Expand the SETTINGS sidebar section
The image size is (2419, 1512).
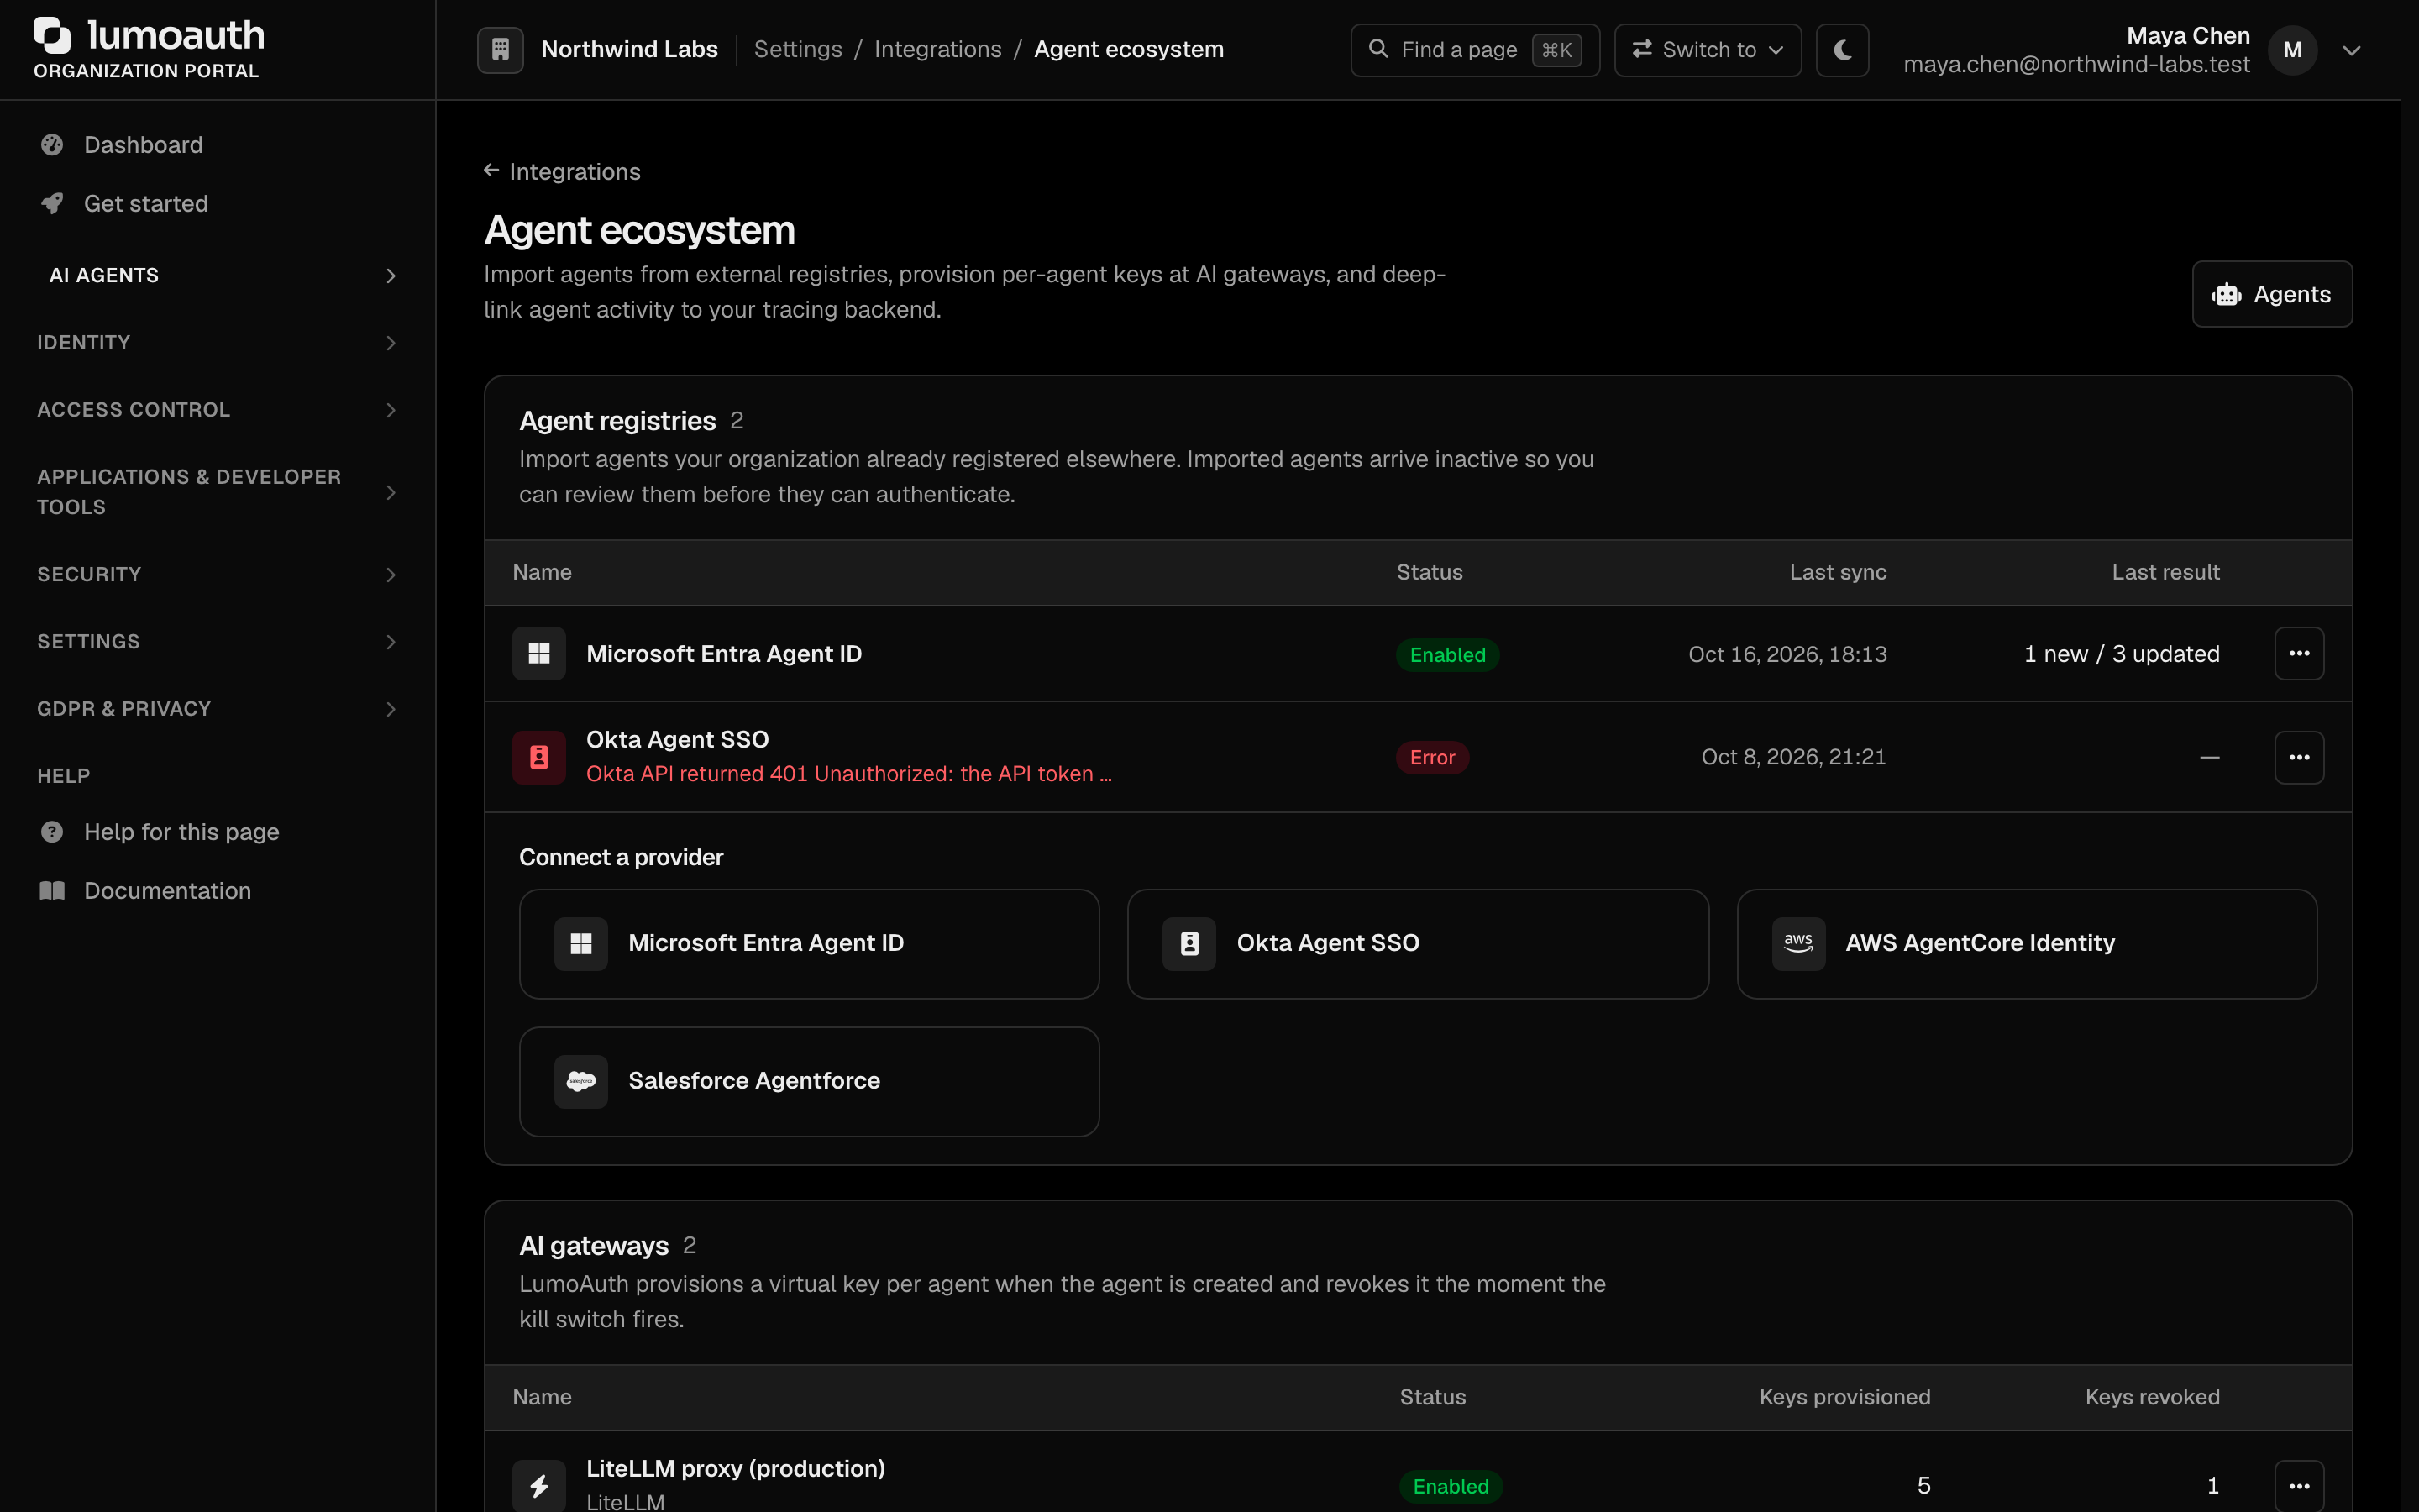coord(218,642)
